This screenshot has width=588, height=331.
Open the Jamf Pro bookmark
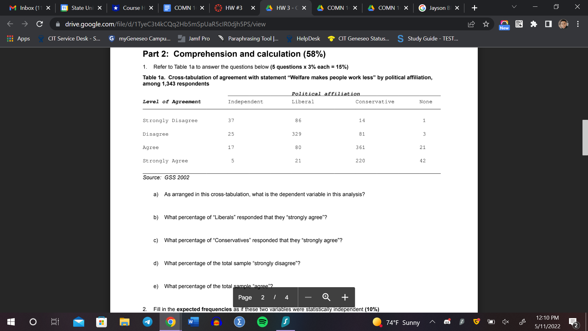(x=194, y=39)
